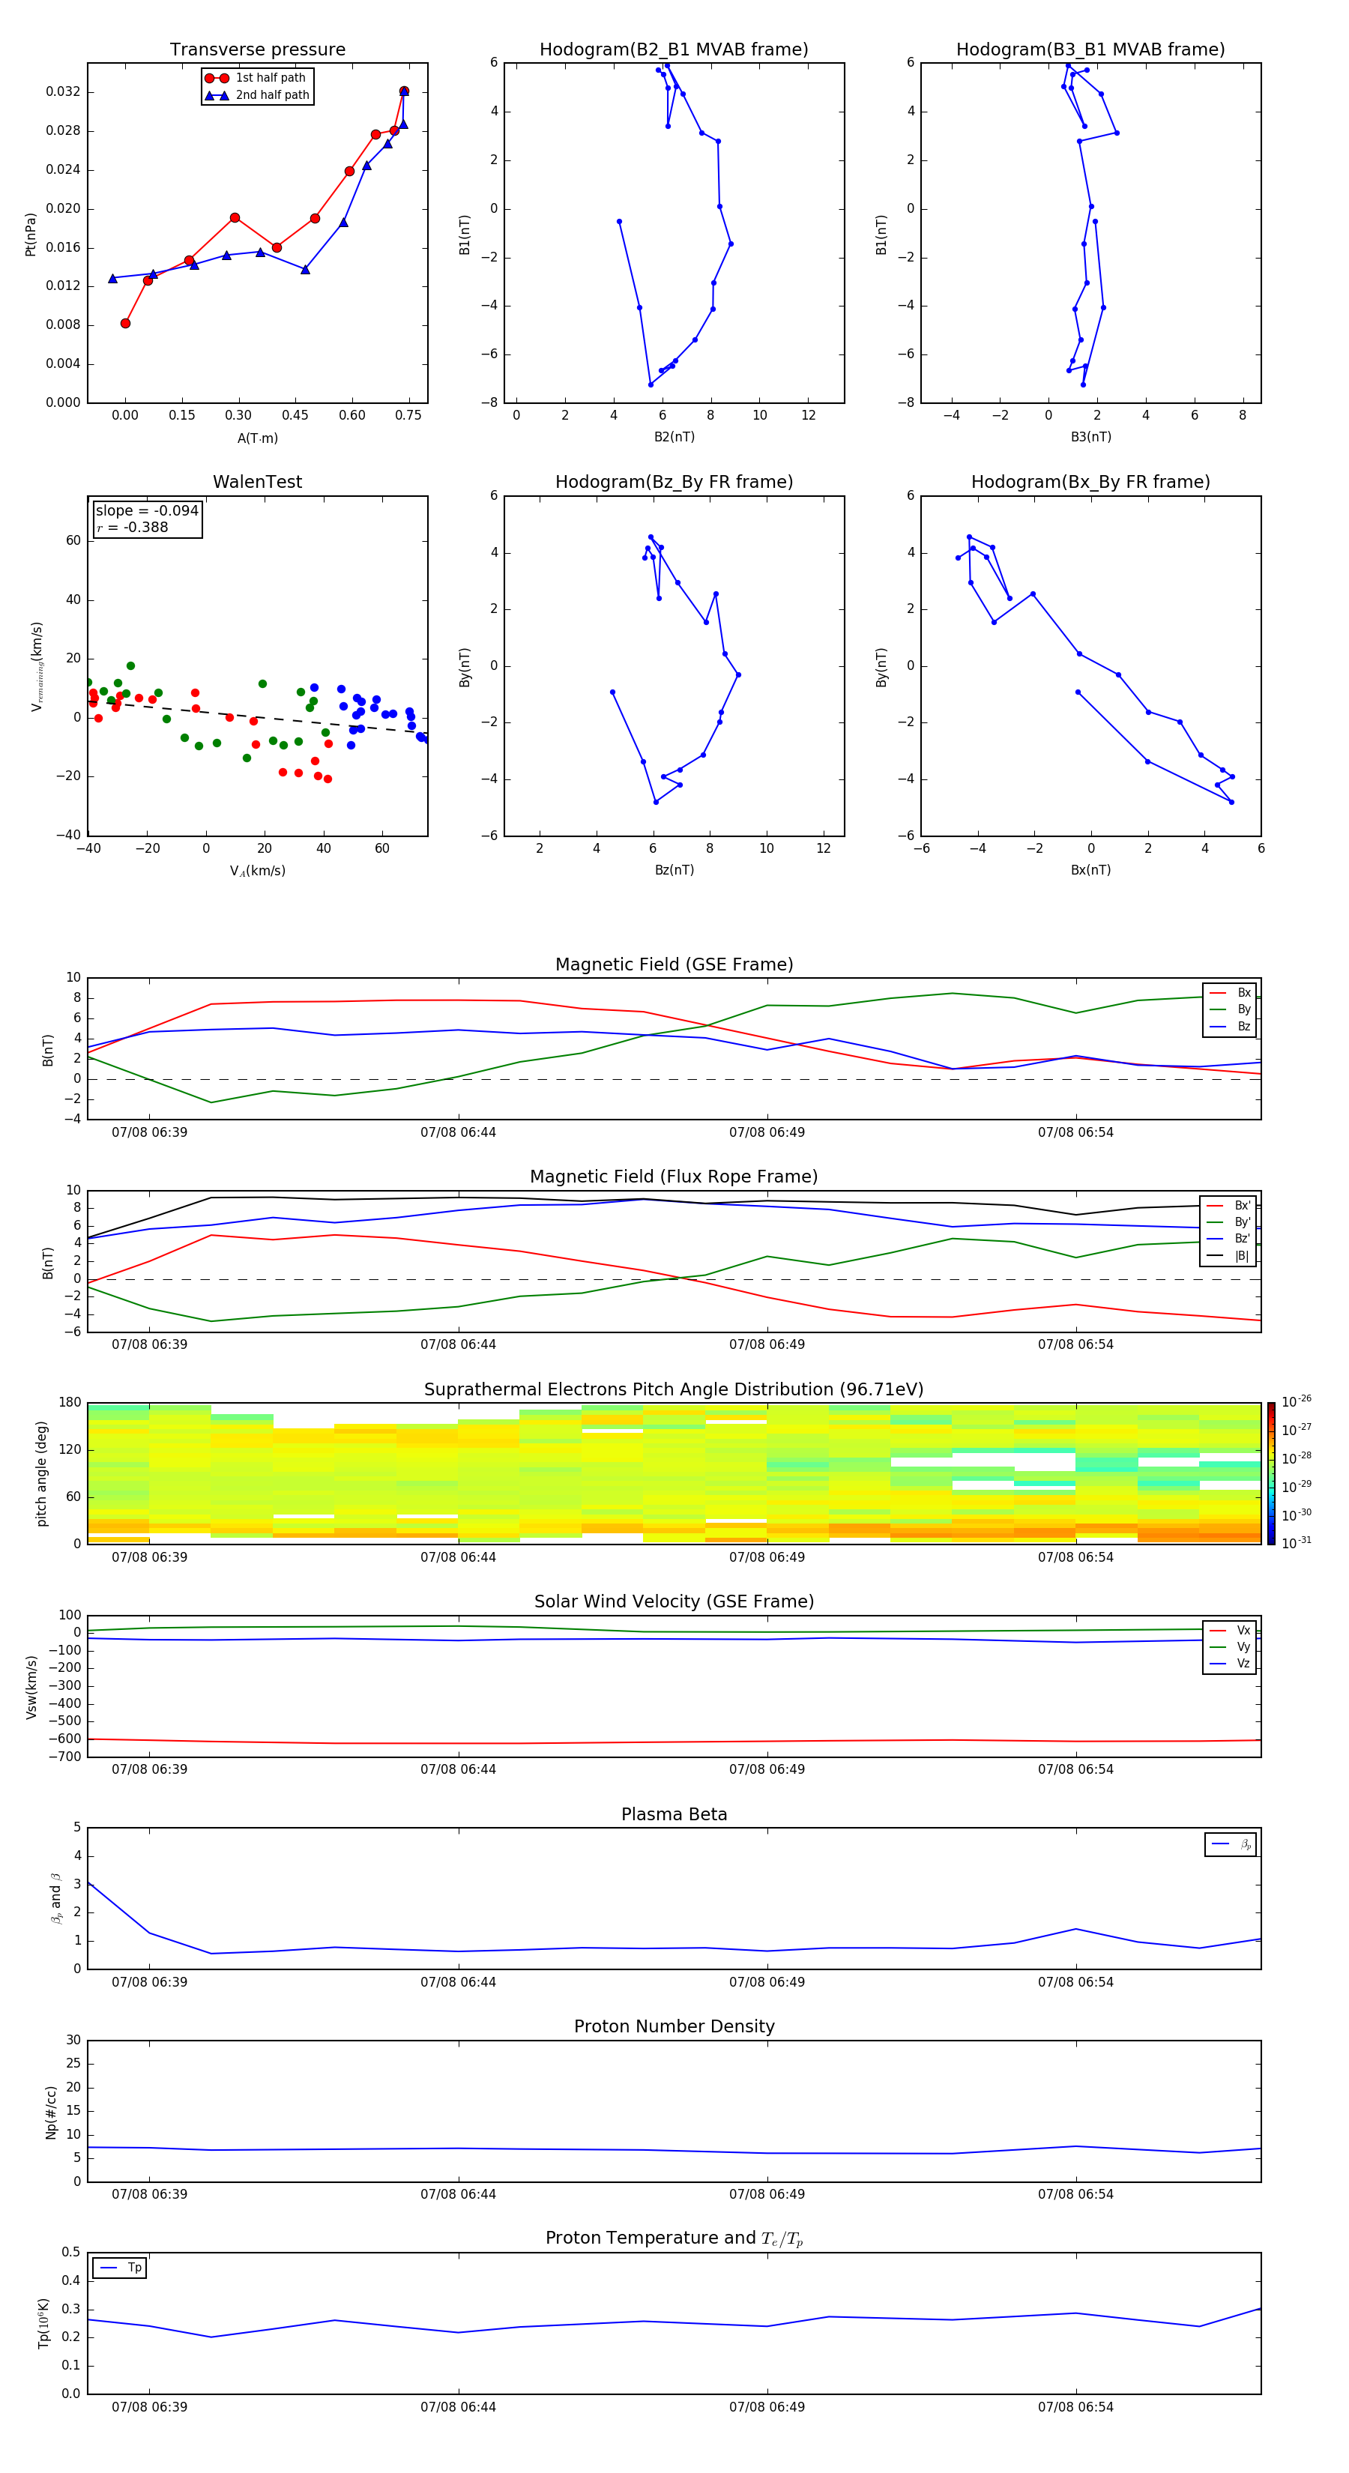Click the "Plasma Beta" plot title
Image resolution: width=1349 pixels, height=2473 pixels.
674,1815
